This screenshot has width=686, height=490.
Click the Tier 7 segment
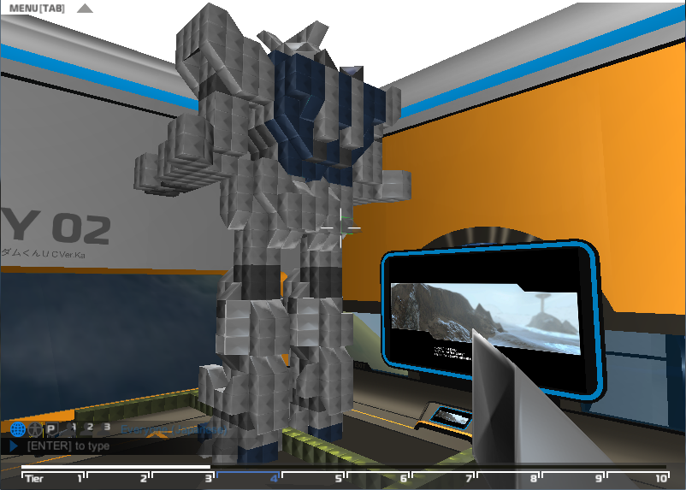(x=443, y=478)
